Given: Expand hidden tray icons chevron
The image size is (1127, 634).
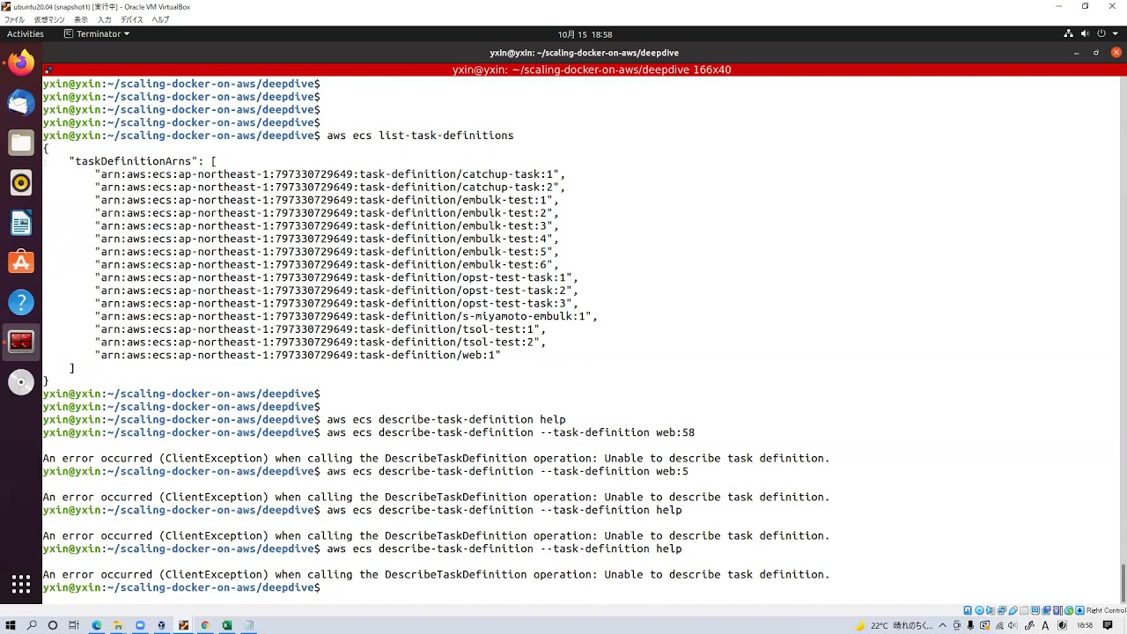Looking at the screenshot, I should coord(944,625).
